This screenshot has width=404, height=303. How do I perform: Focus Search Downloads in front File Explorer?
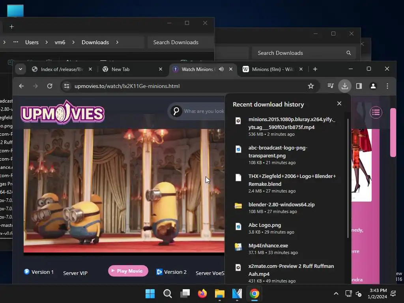181,42
